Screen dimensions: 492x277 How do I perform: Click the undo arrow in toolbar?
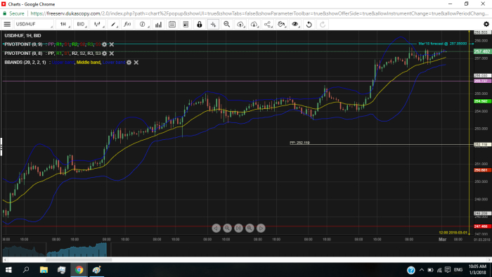coord(309,24)
